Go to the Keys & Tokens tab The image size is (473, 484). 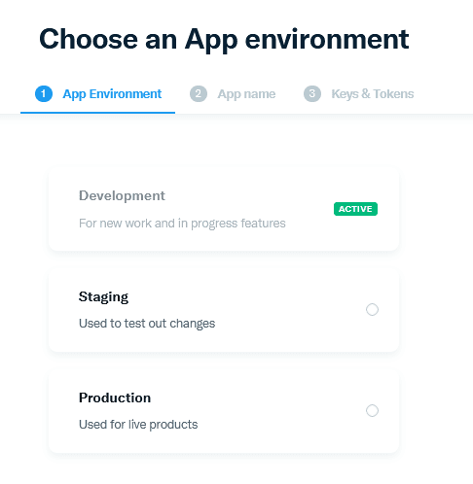pos(359,94)
